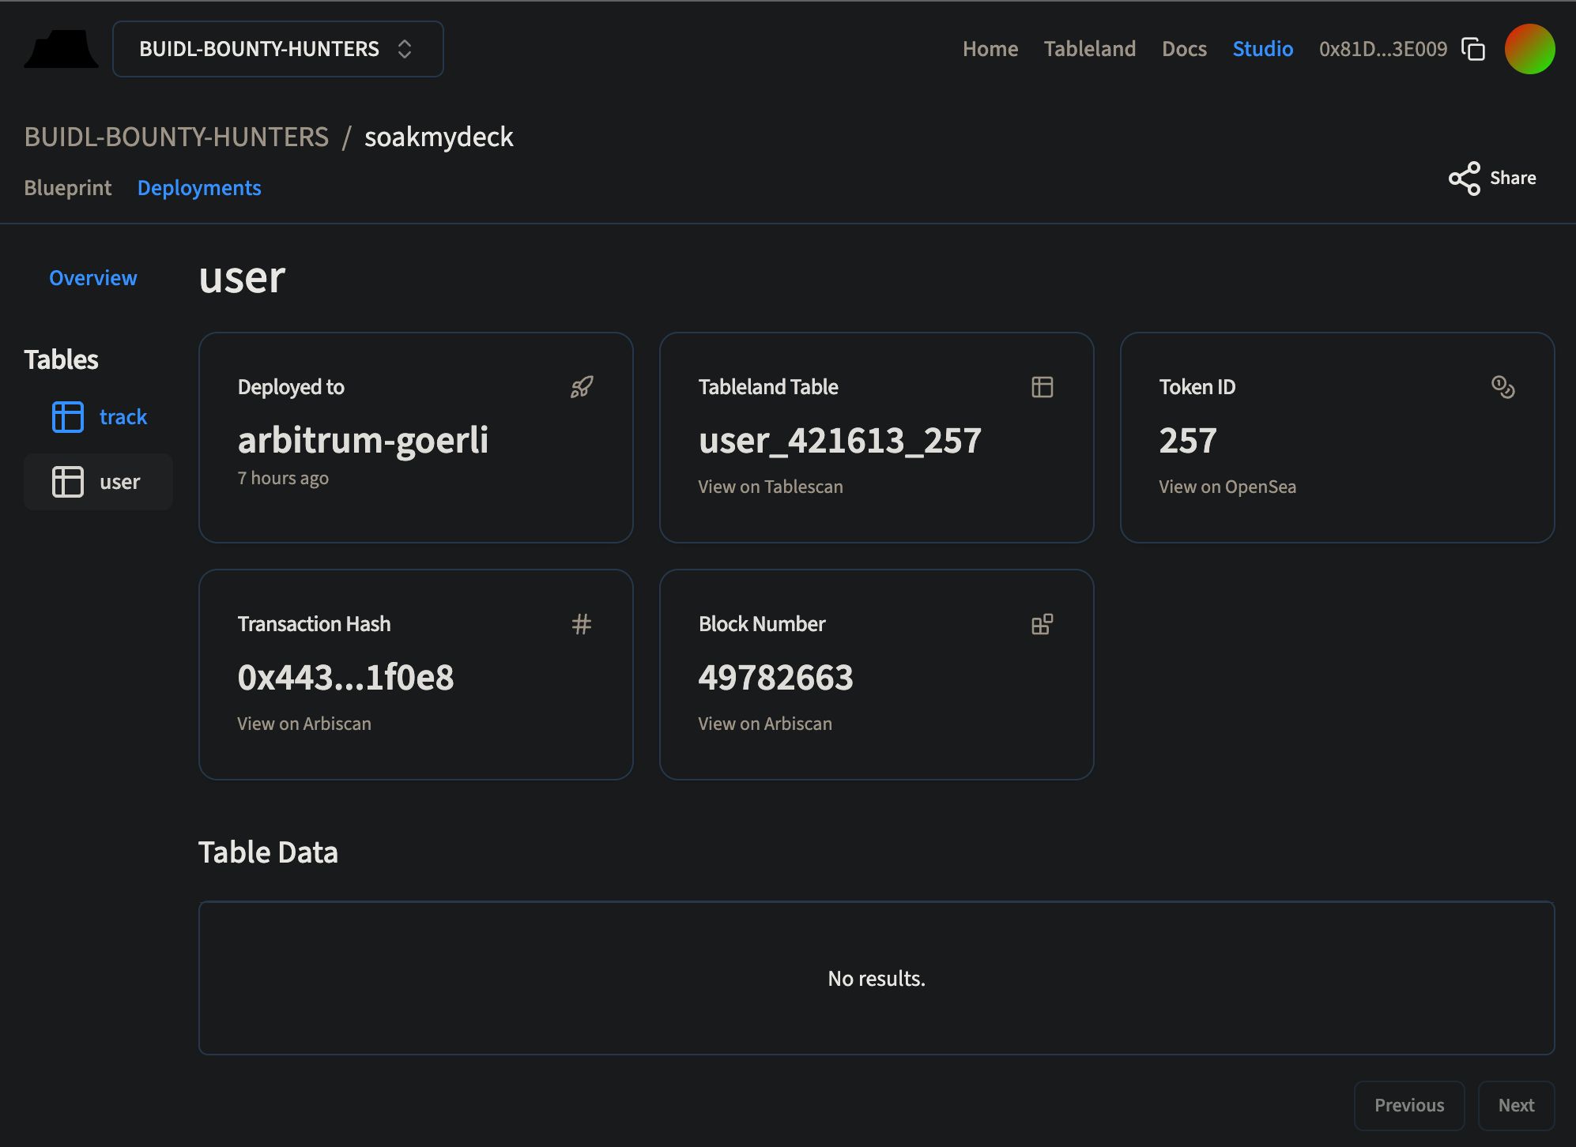This screenshot has width=1576, height=1147.
Task: Click coins icon on Token ID card
Action: [x=1503, y=387]
